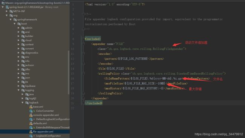This screenshot has height=138, width=245.
Task: Click the ColorConverter class icon
Action: coord(31,111)
